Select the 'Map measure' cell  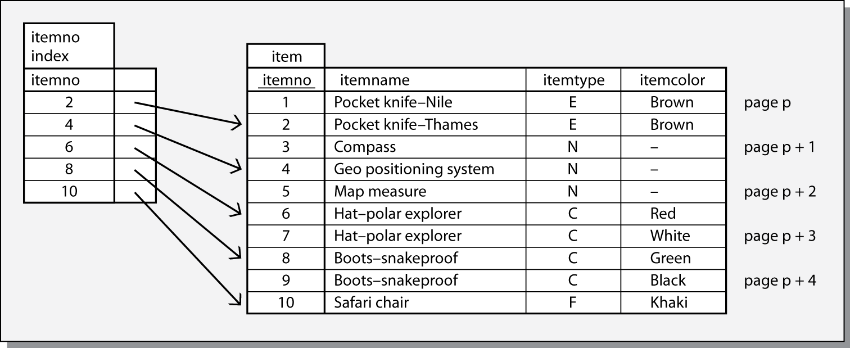380,192
